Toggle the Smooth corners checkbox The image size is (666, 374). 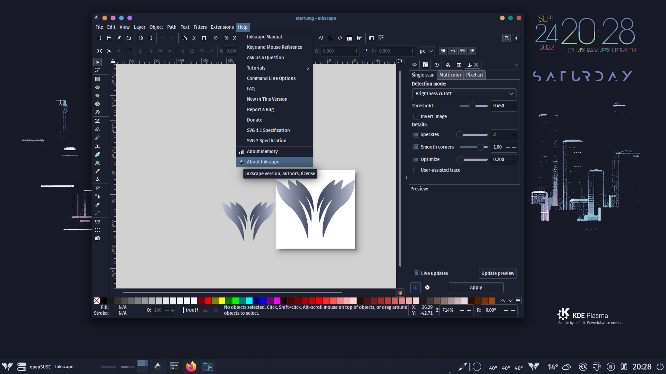[416, 147]
